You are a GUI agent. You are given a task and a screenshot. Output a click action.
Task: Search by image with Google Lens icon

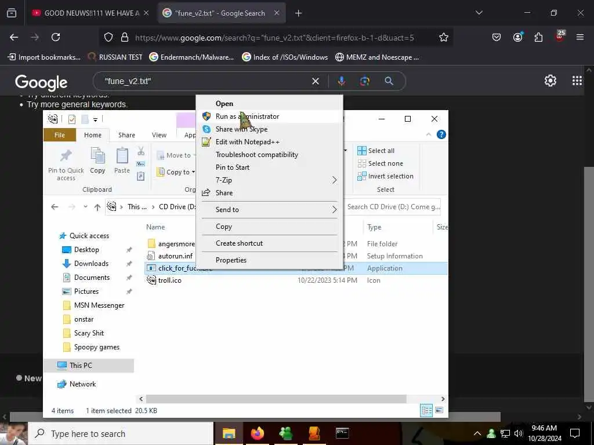coord(364,81)
